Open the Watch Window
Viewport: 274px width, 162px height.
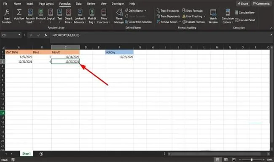[x=213, y=16]
